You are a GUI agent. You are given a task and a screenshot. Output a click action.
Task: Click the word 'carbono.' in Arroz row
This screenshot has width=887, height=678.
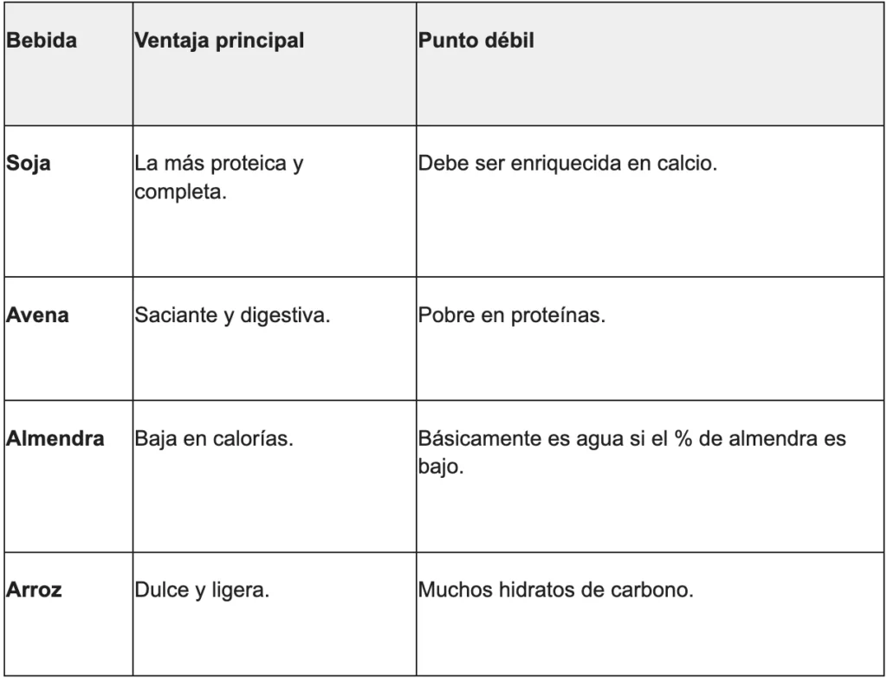651,590
